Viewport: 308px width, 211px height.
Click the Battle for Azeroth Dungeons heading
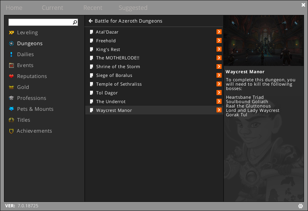[x=128, y=21]
